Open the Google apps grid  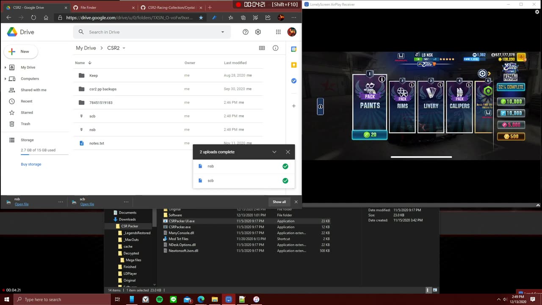pyautogui.click(x=278, y=32)
